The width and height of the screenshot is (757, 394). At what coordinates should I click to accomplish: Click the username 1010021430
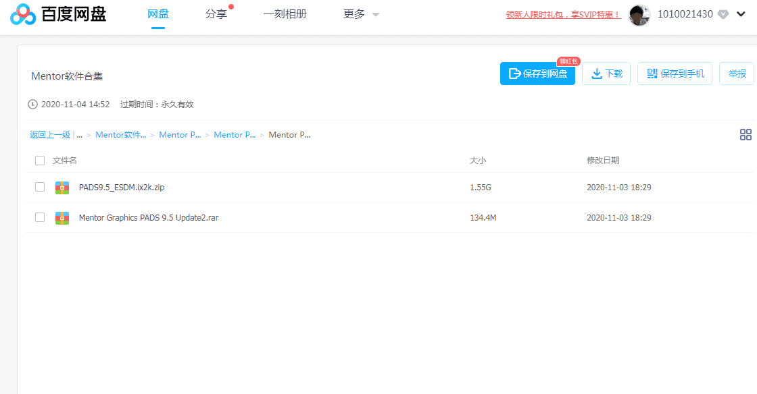tap(685, 14)
